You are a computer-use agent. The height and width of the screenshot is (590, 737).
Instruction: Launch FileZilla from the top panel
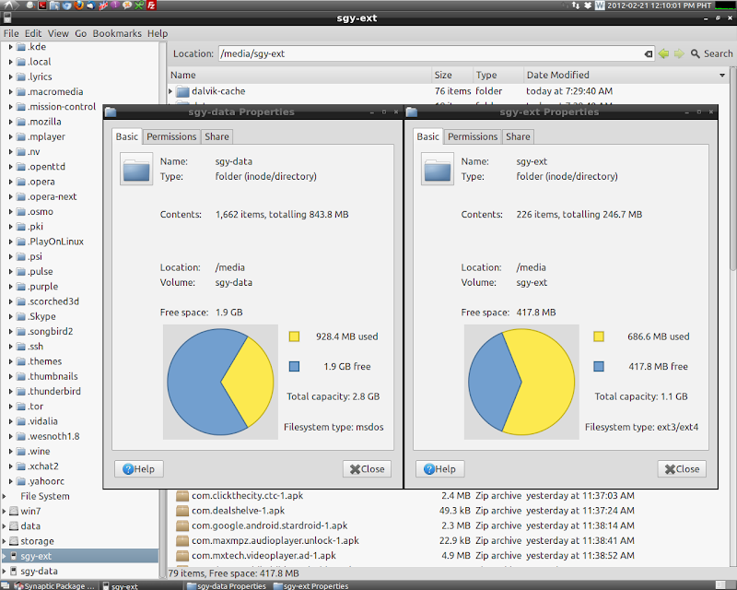(151, 6)
